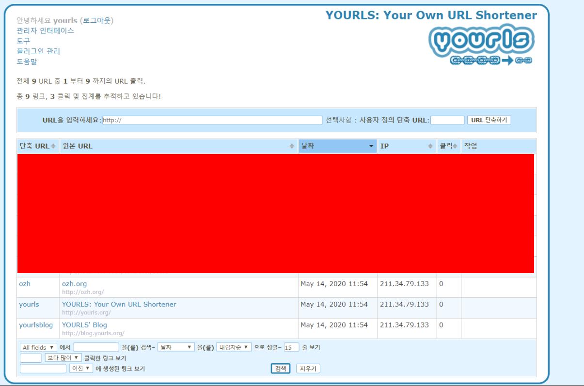The height and width of the screenshot is (386, 584).
Task: Sort by 클릭 column arrows
Action: (455, 146)
